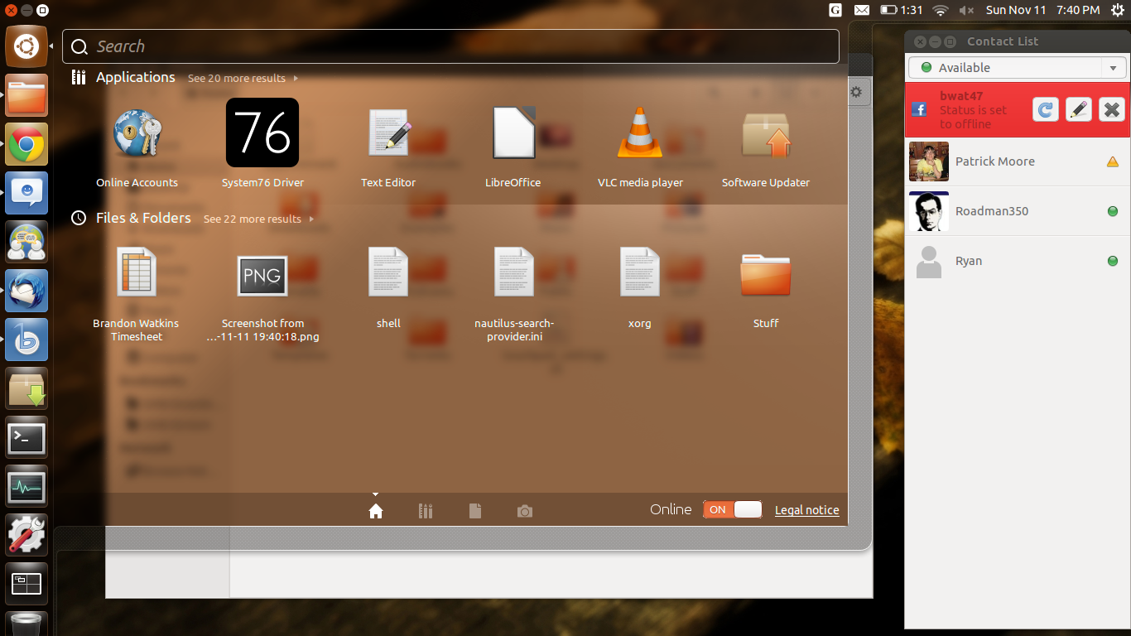The image size is (1131, 636).
Task: Dismiss the bwat47 offline status notice
Action: [1111, 109]
